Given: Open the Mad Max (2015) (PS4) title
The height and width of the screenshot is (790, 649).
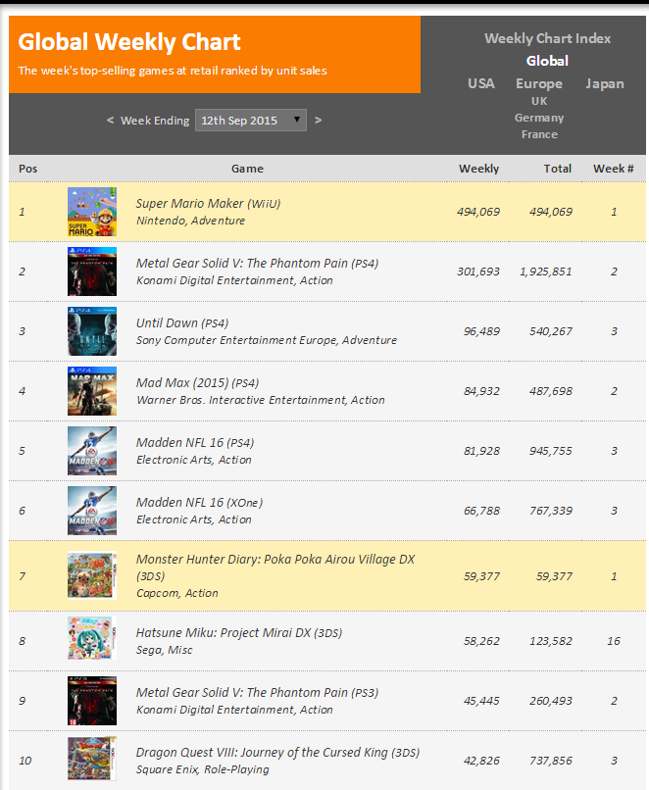Looking at the screenshot, I should pyautogui.click(x=197, y=383).
